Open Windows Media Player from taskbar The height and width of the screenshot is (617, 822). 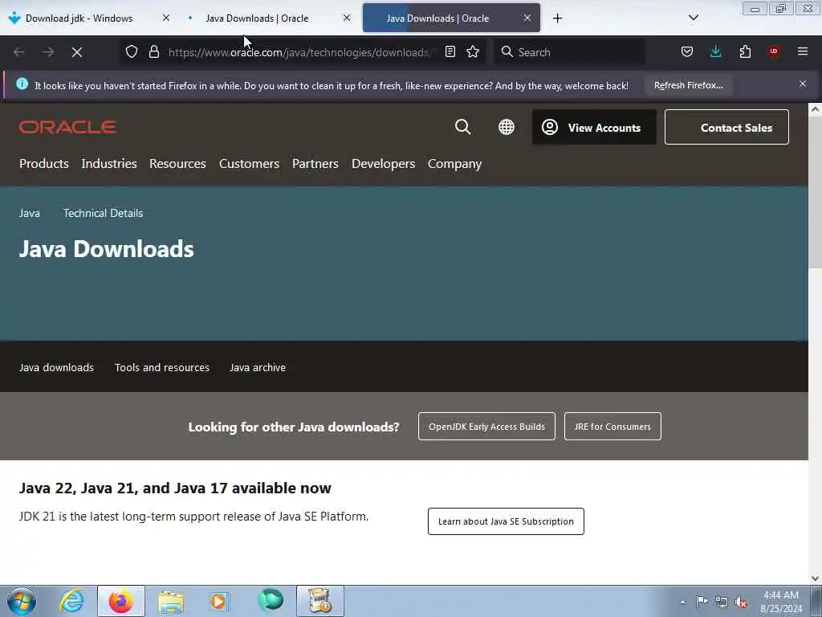pyautogui.click(x=219, y=601)
